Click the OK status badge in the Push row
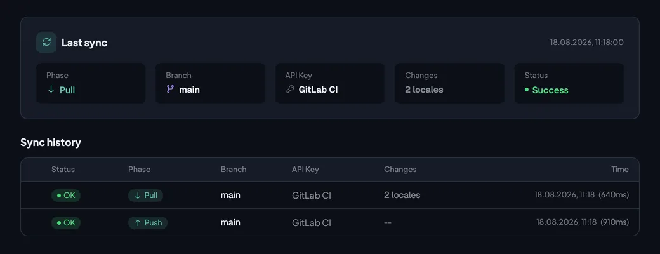 click(66, 223)
